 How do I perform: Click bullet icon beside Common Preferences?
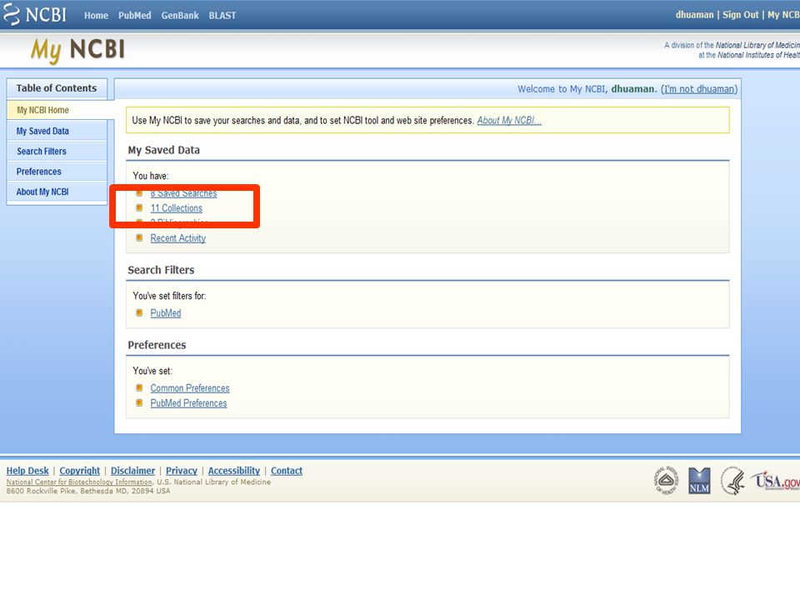pos(139,387)
